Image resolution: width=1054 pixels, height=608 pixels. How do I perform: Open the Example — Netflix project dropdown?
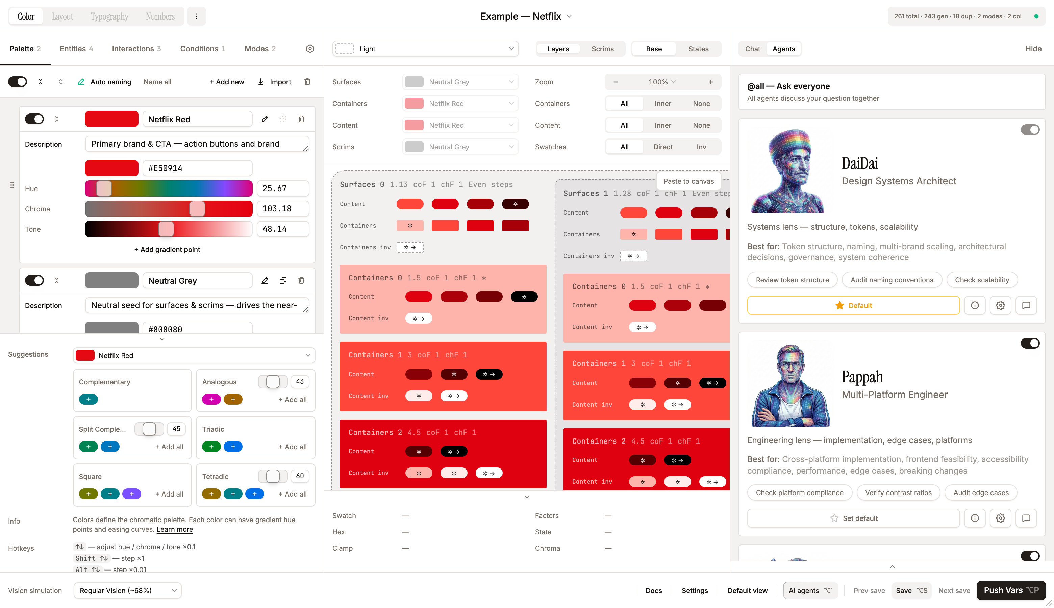[527, 16]
